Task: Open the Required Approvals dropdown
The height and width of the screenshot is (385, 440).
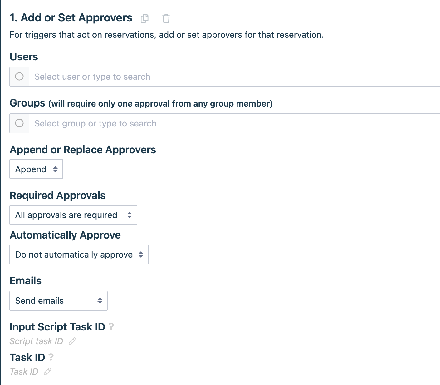Action: pos(73,215)
